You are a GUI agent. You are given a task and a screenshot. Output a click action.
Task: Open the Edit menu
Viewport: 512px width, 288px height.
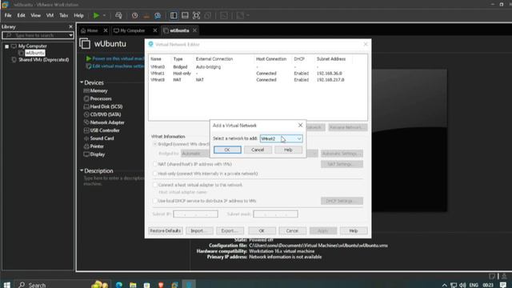tap(22, 15)
